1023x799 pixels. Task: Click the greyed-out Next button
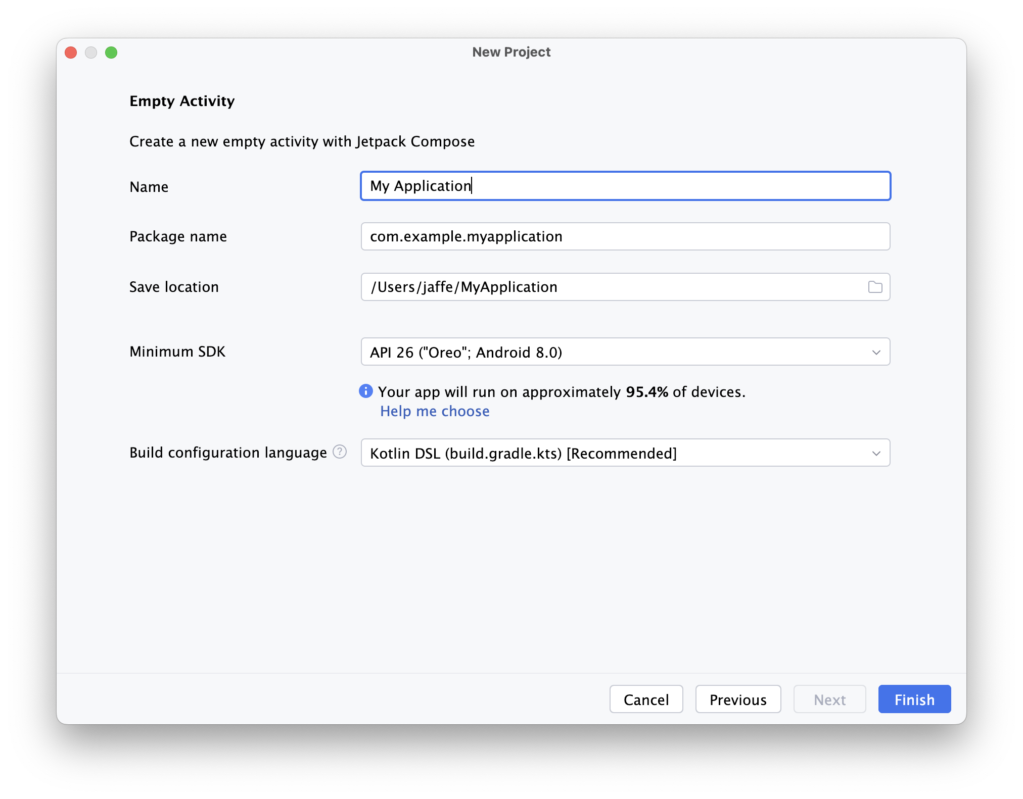click(829, 700)
